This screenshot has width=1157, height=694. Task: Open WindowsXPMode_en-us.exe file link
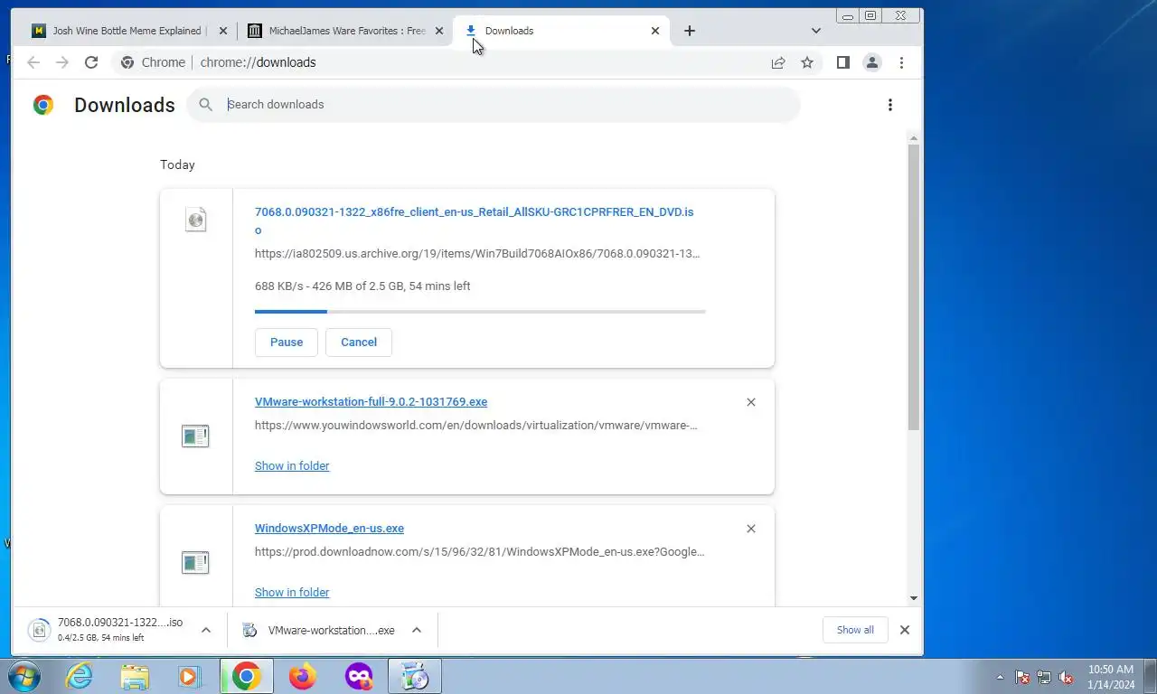pos(329,529)
